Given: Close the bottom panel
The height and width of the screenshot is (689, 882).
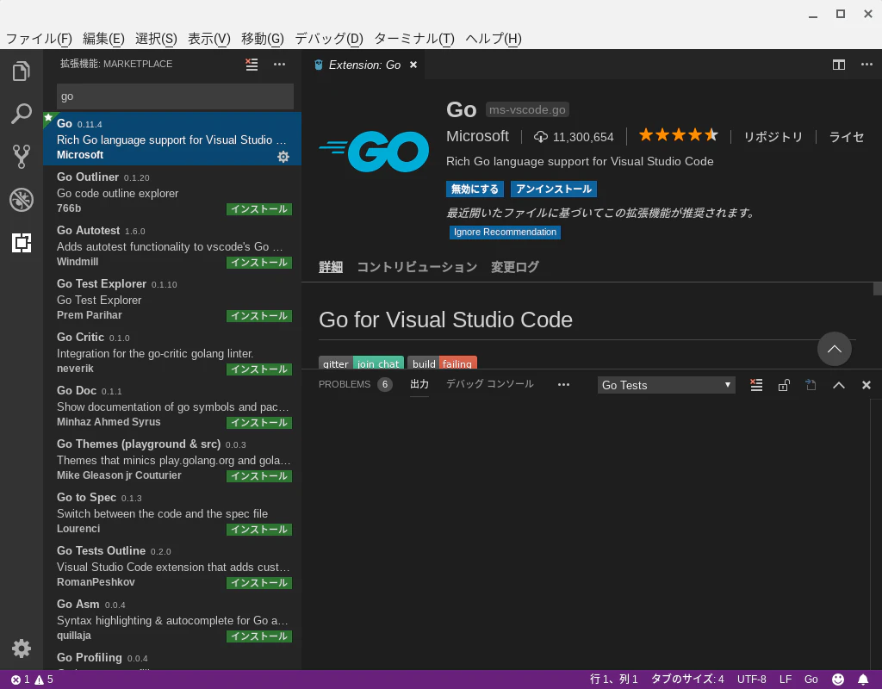Looking at the screenshot, I should pyautogui.click(x=866, y=385).
